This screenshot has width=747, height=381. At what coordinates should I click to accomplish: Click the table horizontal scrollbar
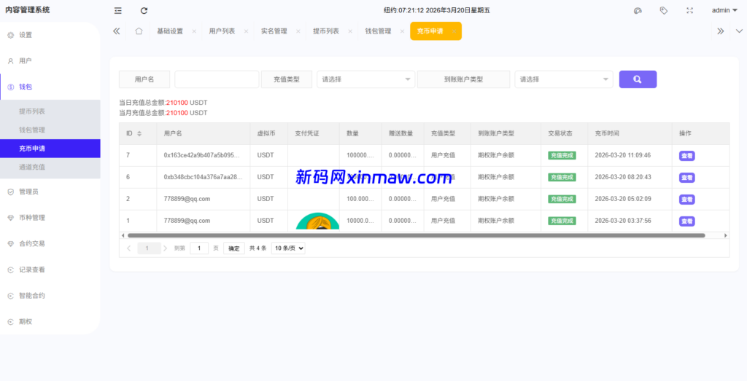click(x=416, y=235)
